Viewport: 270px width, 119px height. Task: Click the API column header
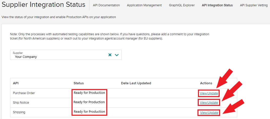tap(16, 83)
